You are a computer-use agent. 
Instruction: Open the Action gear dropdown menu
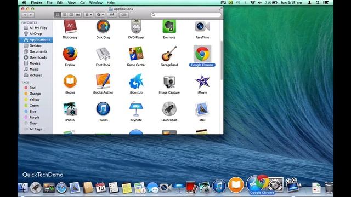[100, 15]
